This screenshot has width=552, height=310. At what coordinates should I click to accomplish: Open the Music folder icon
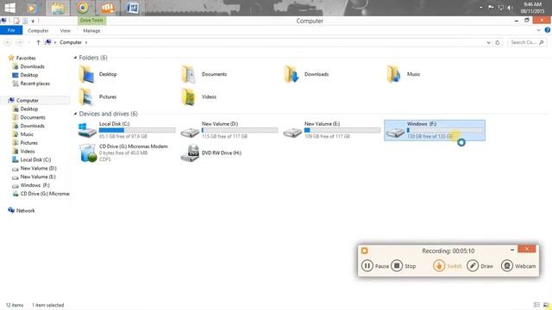tap(394, 74)
